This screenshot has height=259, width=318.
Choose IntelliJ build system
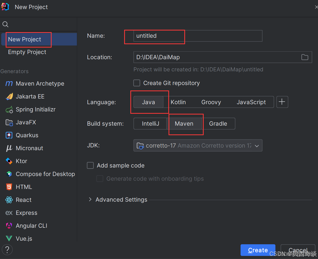150,124
